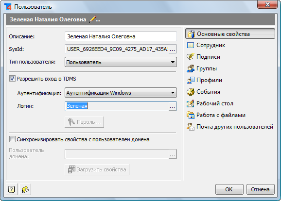Click the help question mark button
281x201 pixels.
12,189
